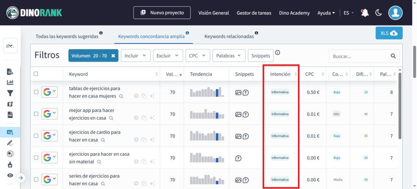Check the 'series de ejercicios' row checkbox
Image resolution: width=417 pixels, height=189 pixels.
[36, 180]
